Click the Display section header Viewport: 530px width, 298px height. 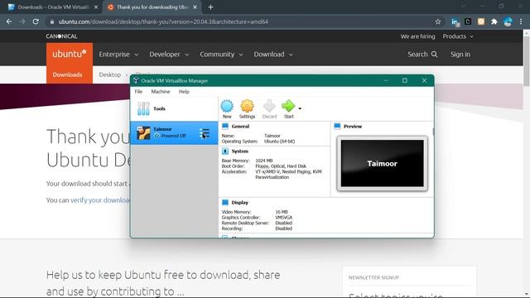coord(239,203)
